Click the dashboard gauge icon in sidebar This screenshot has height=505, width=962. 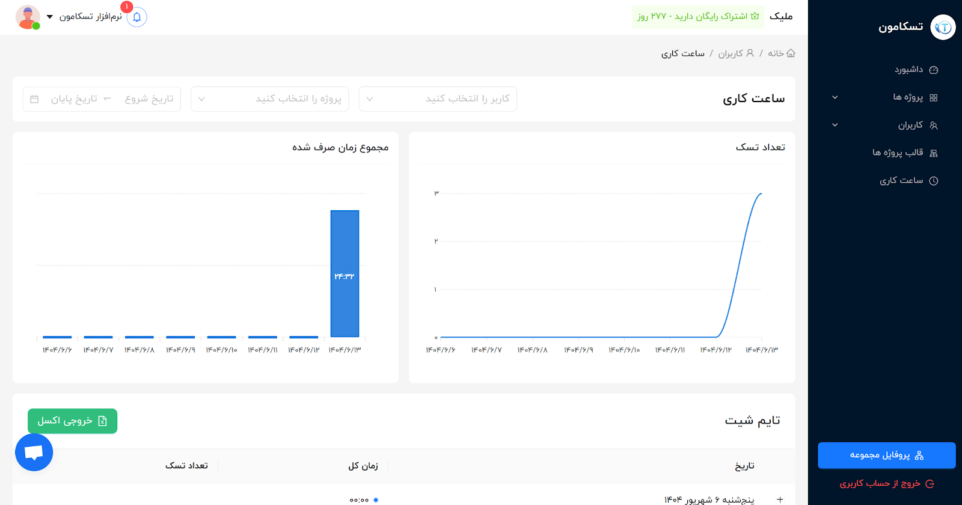click(933, 70)
